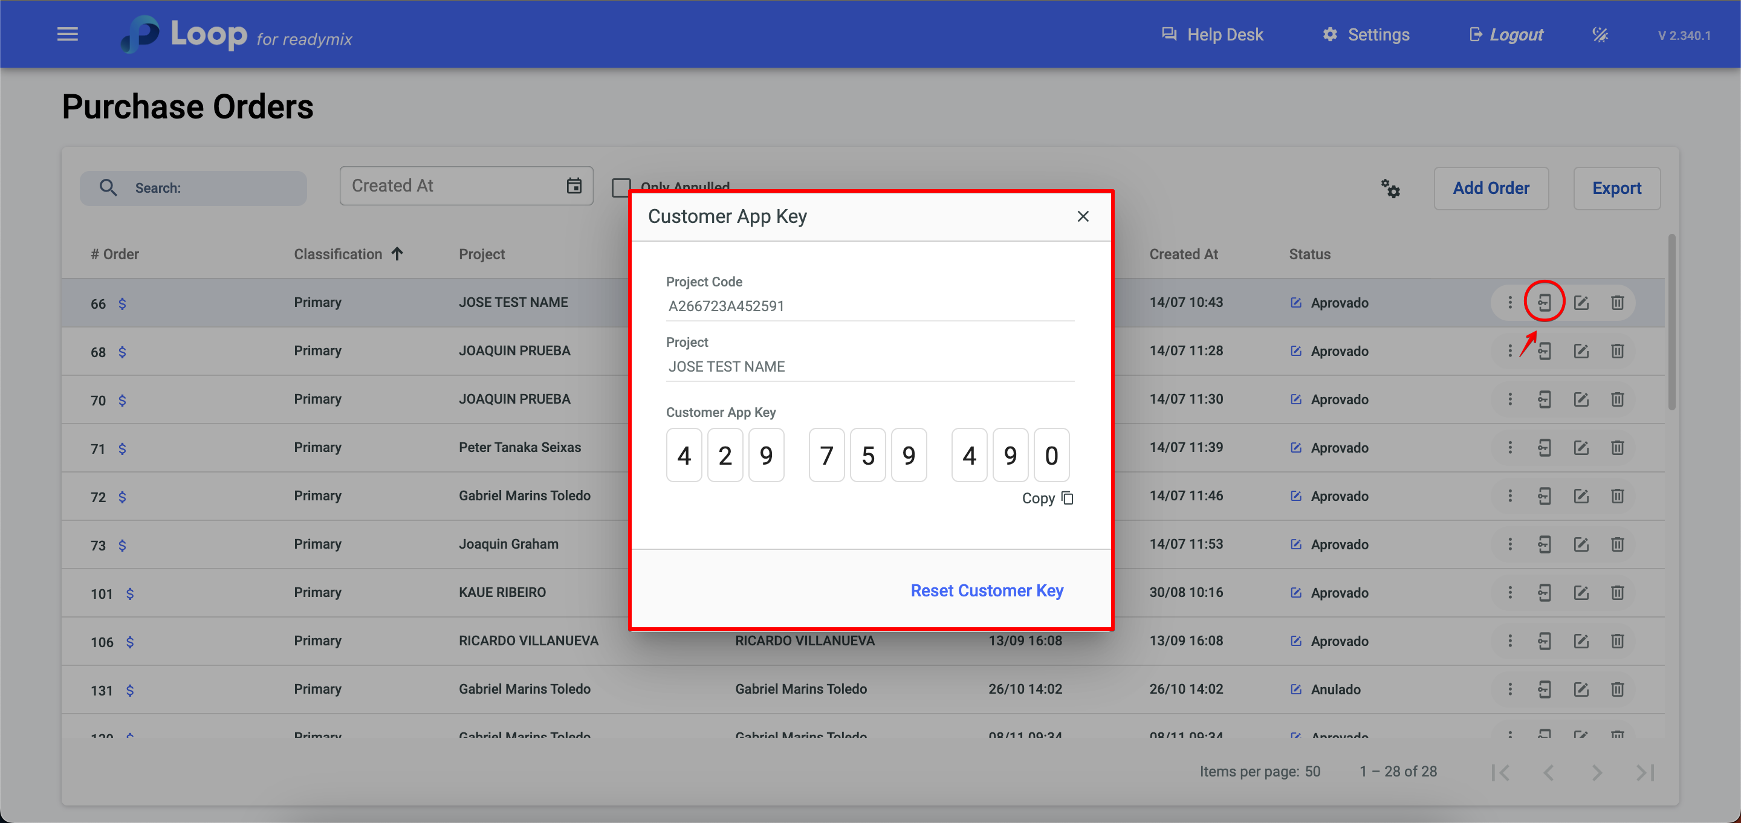Click Reset Customer Key link

pyautogui.click(x=987, y=590)
